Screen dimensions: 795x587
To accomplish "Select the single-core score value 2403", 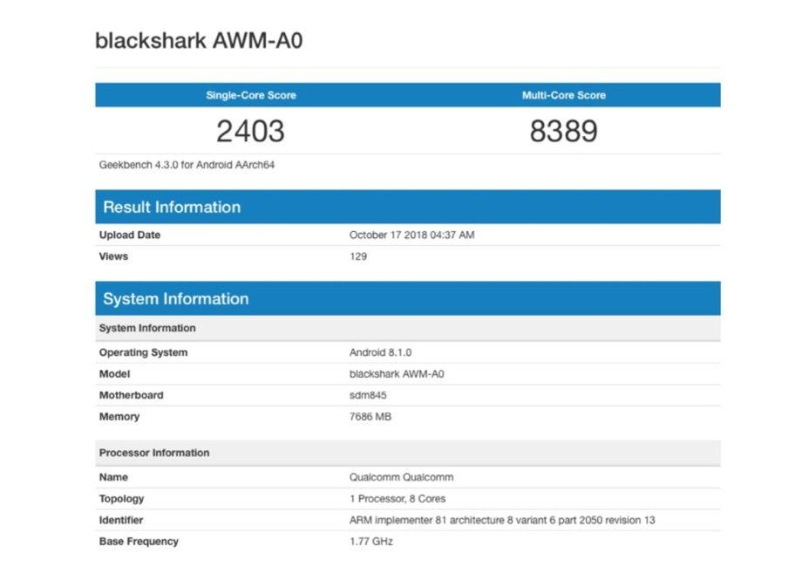I will pos(250,131).
